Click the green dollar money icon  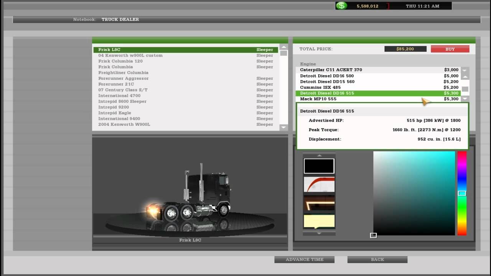341,6
